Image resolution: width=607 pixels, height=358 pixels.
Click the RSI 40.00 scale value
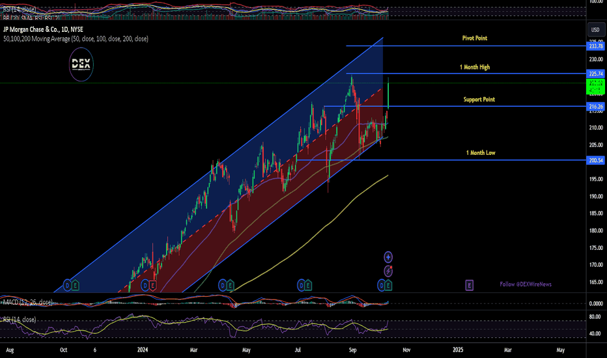(x=595, y=334)
